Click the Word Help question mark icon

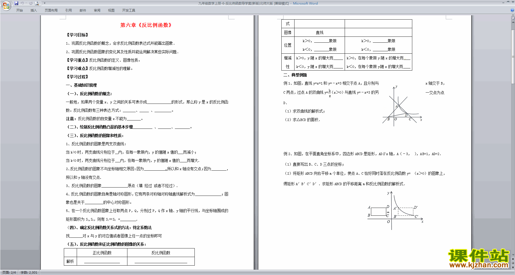tap(512, 10)
